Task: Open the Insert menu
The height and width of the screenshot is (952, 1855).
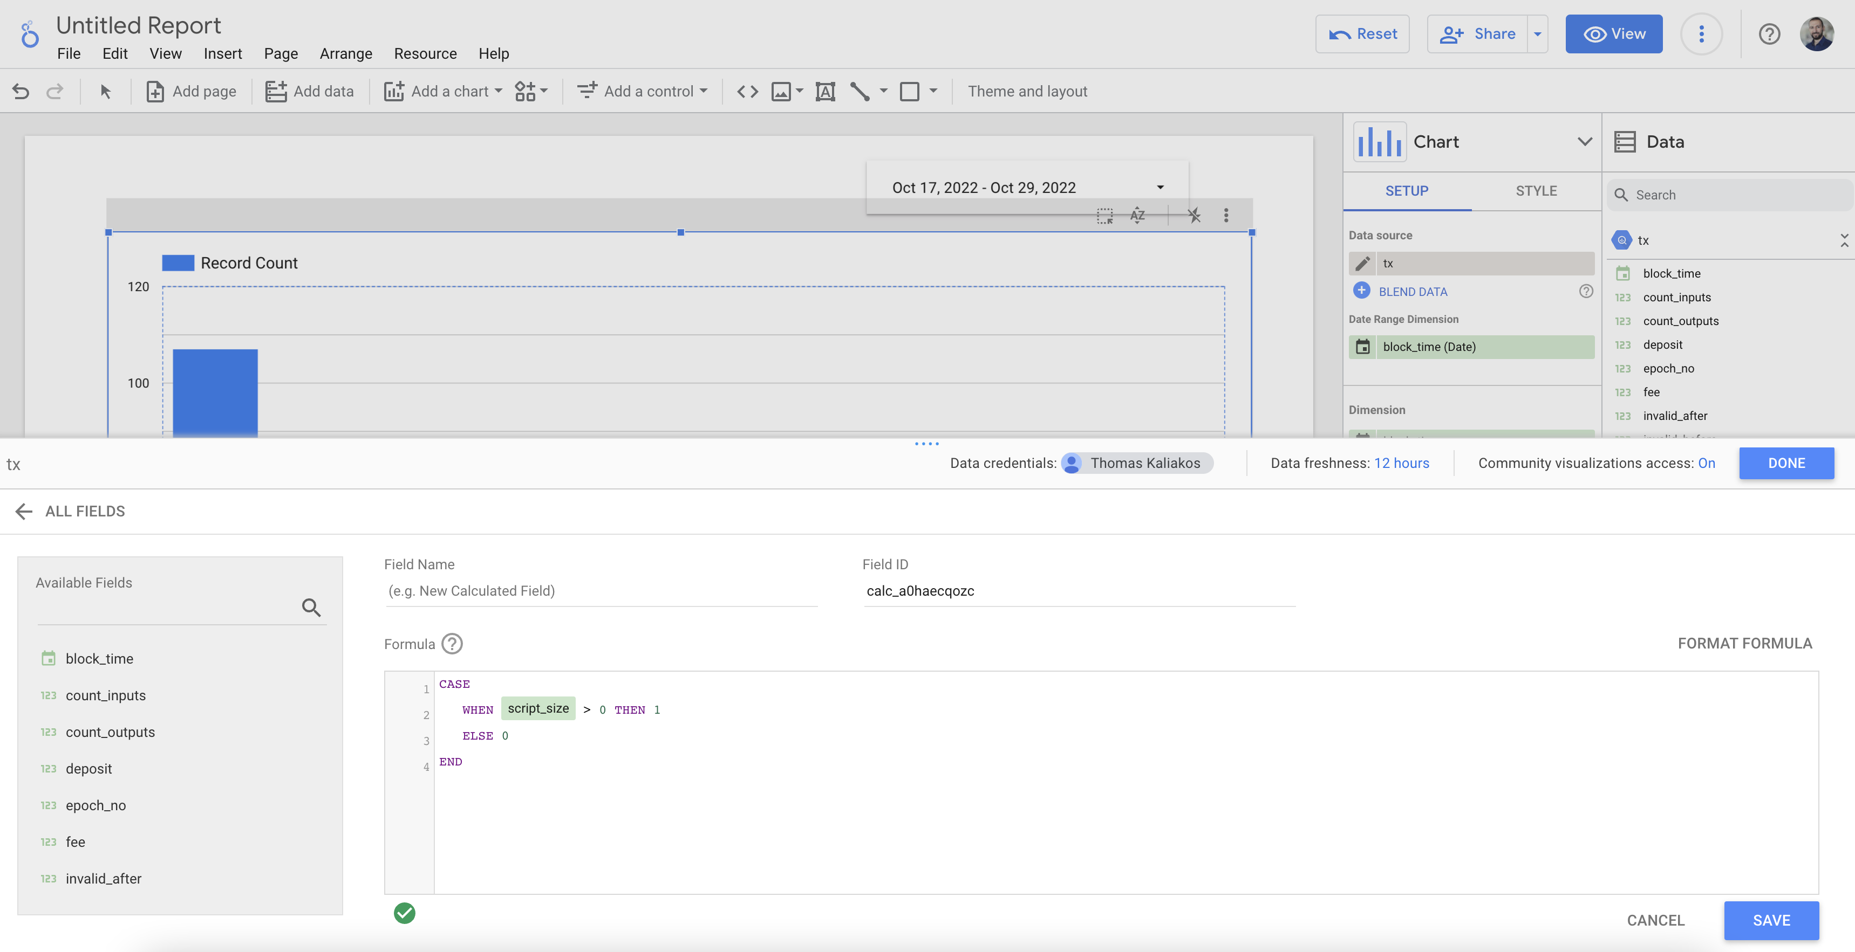Action: (222, 54)
